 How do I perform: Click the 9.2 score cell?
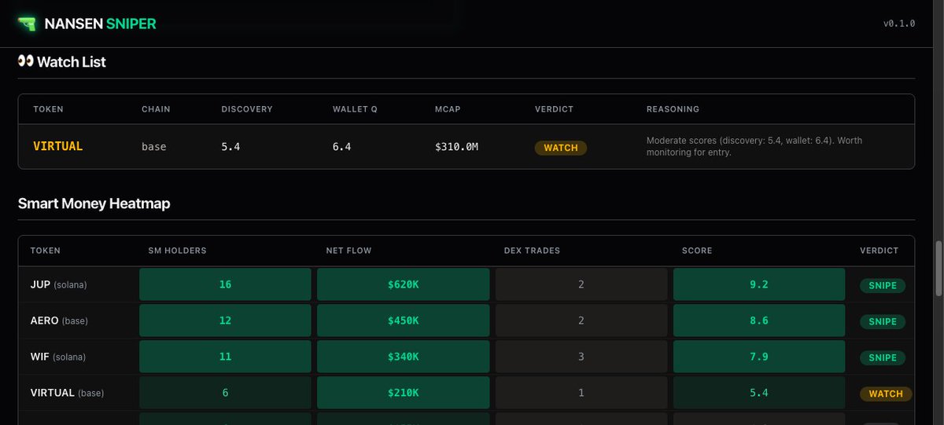point(759,284)
